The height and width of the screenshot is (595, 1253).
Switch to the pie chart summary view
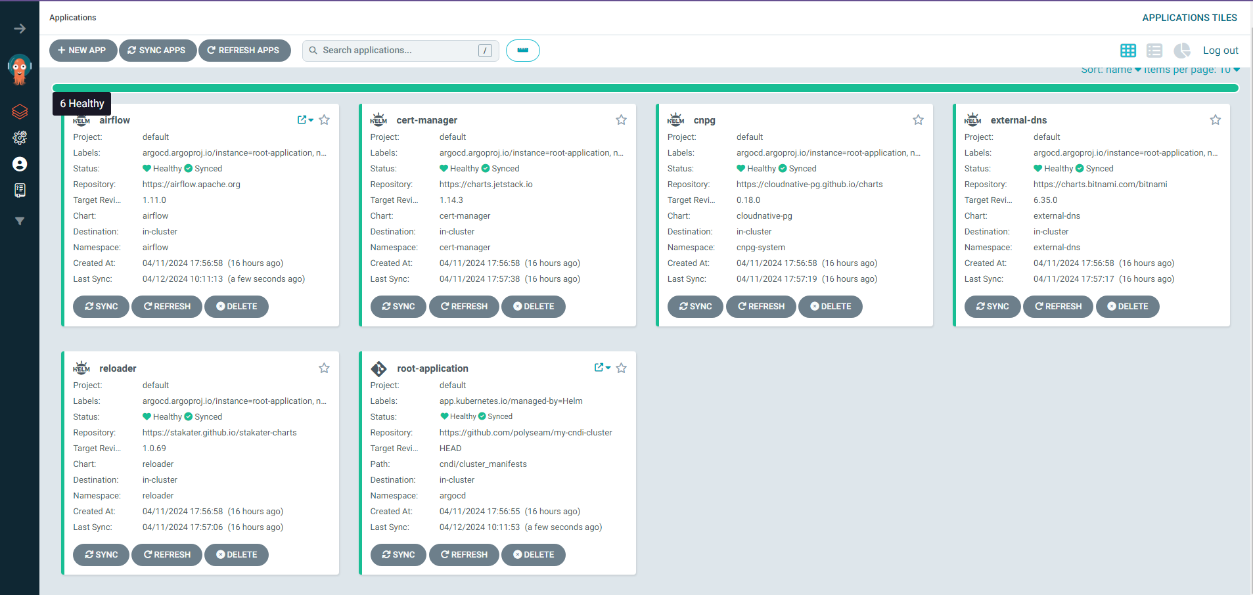pos(1182,51)
